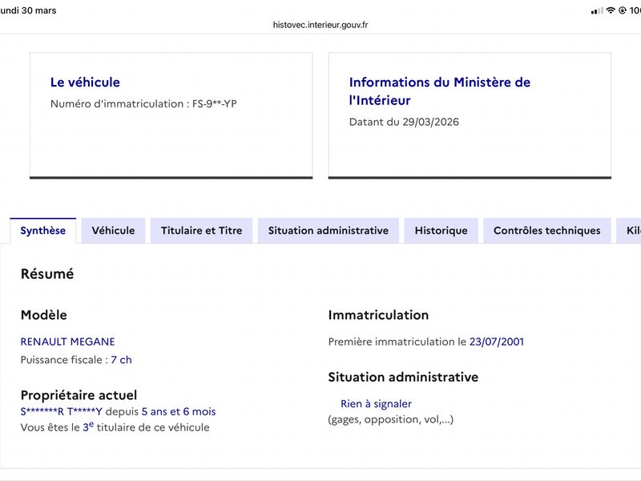Click the 'Rien à signaler' status

[x=376, y=404]
